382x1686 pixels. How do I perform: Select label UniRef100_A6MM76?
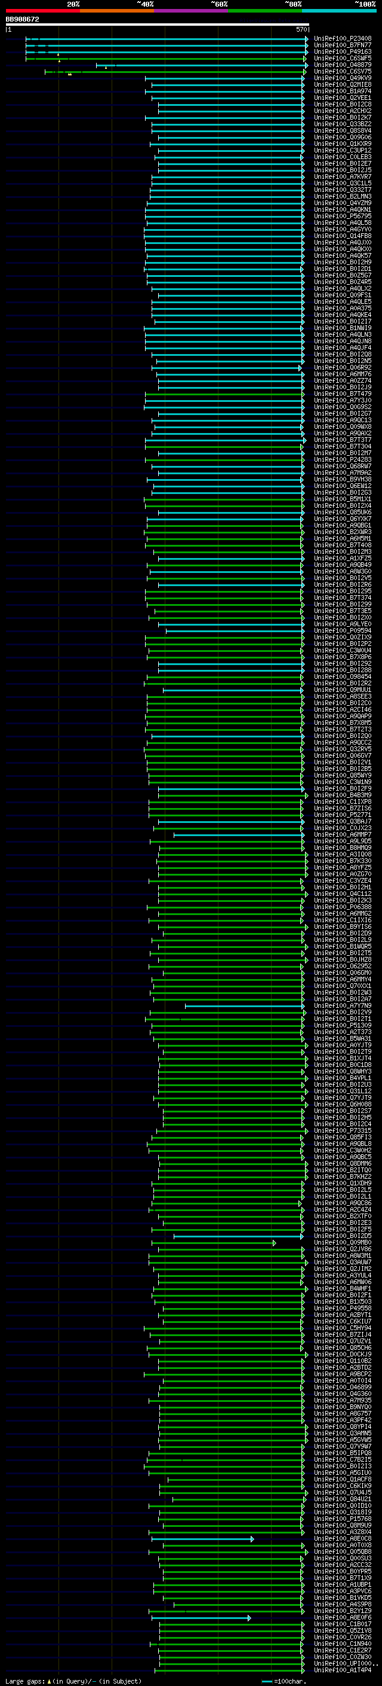pyautogui.click(x=343, y=374)
